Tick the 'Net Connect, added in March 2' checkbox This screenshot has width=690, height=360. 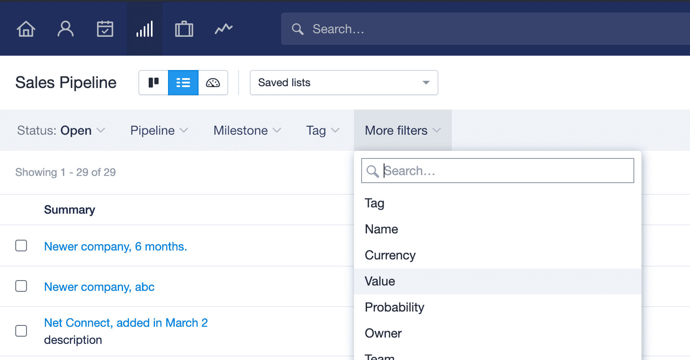[x=21, y=331]
